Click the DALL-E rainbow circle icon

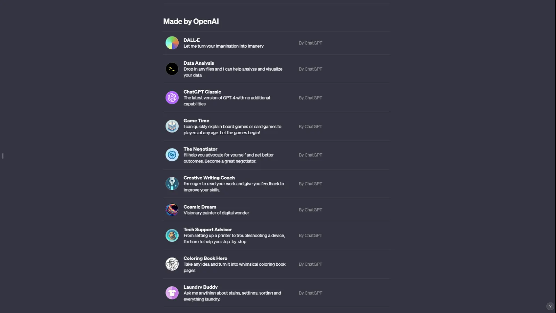(172, 43)
